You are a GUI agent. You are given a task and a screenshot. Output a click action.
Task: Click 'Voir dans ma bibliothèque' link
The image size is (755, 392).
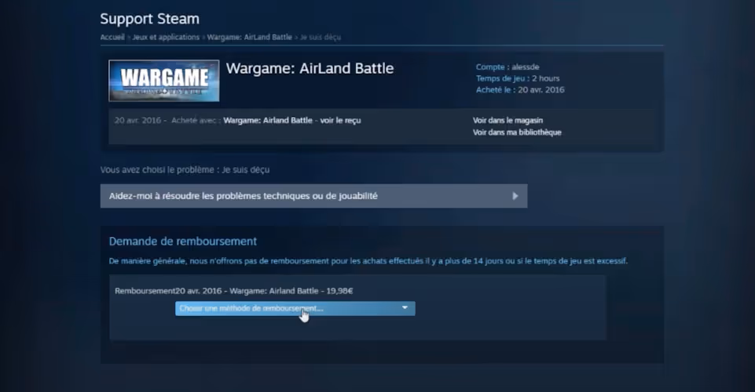pyautogui.click(x=517, y=132)
